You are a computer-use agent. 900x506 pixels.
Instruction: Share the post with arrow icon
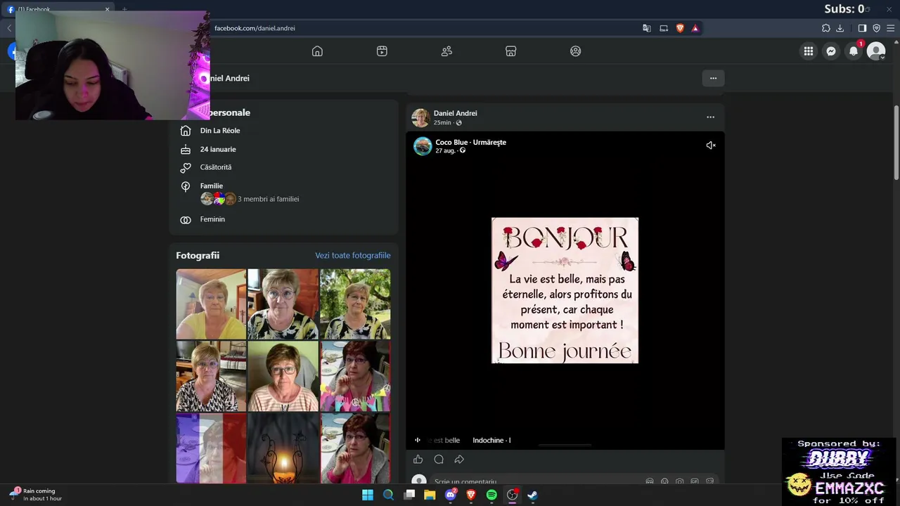click(x=459, y=460)
